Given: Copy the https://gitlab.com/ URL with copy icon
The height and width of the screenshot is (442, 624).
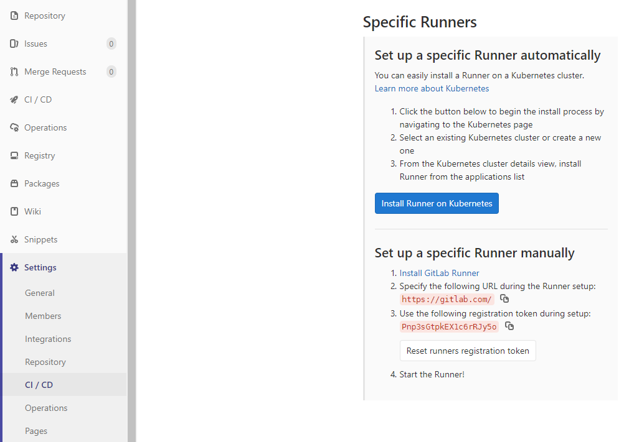Looking at the screenshot, I should (504, 298).
